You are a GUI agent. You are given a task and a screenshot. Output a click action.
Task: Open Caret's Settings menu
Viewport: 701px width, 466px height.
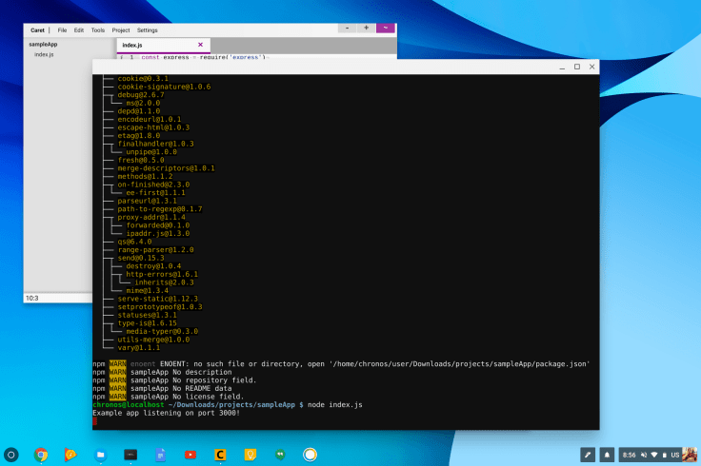pyautogui.click(x=148, y=30)
